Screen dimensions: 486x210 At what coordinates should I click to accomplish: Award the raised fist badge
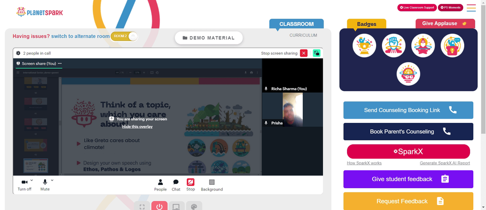pyautogui.click(x=394, y=45)
